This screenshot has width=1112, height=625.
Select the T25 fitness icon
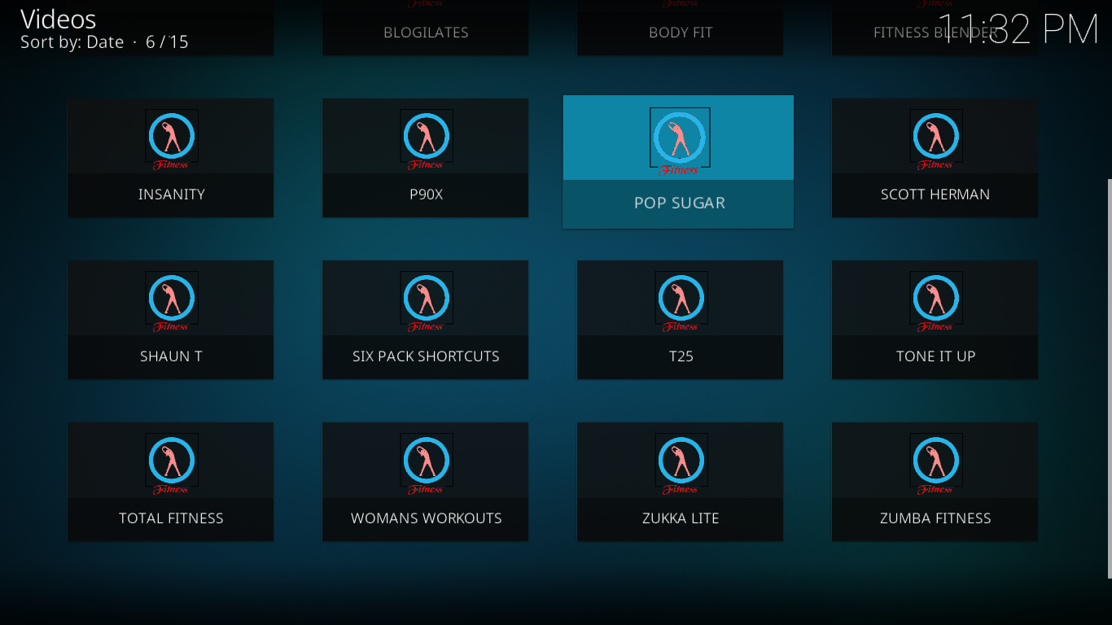pyautogui.click(x=681, y=302)
